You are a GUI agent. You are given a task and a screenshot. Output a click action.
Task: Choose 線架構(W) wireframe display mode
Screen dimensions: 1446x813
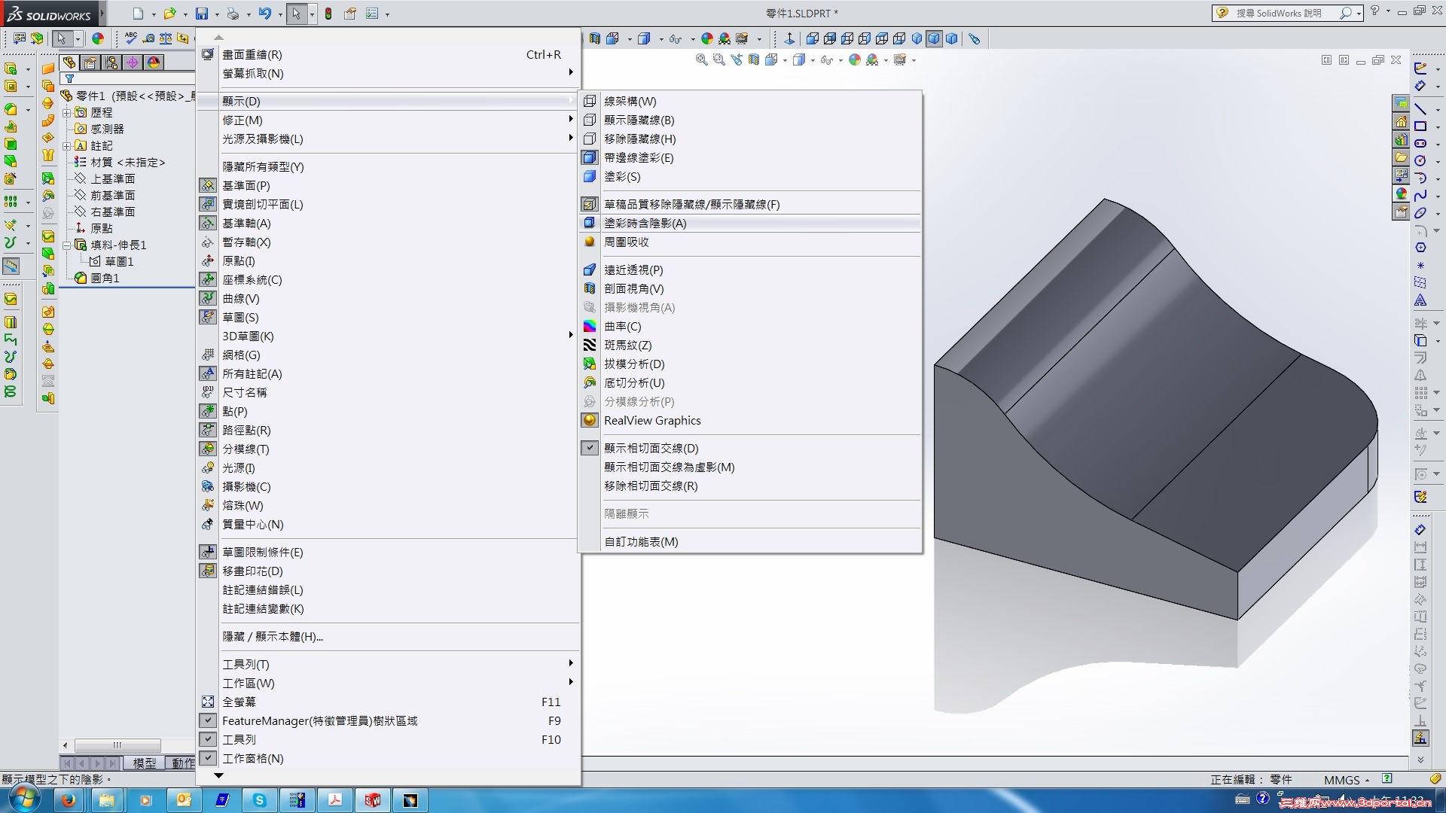point(630,101)
